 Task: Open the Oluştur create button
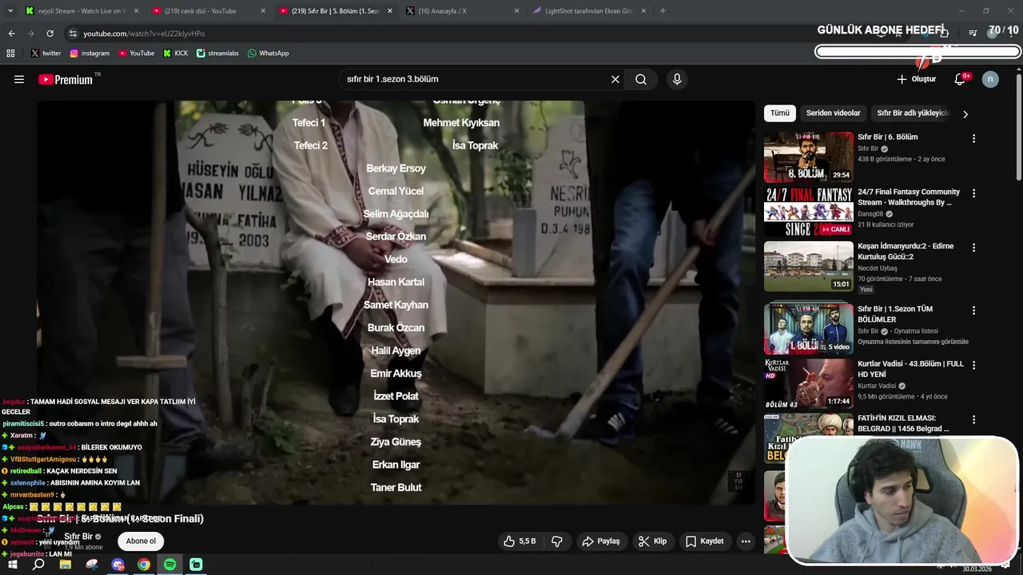916,79
